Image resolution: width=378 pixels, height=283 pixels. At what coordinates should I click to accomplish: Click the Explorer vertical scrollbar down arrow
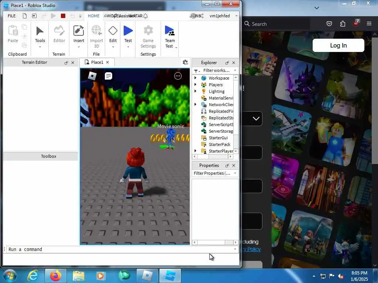tap(236, 151)
